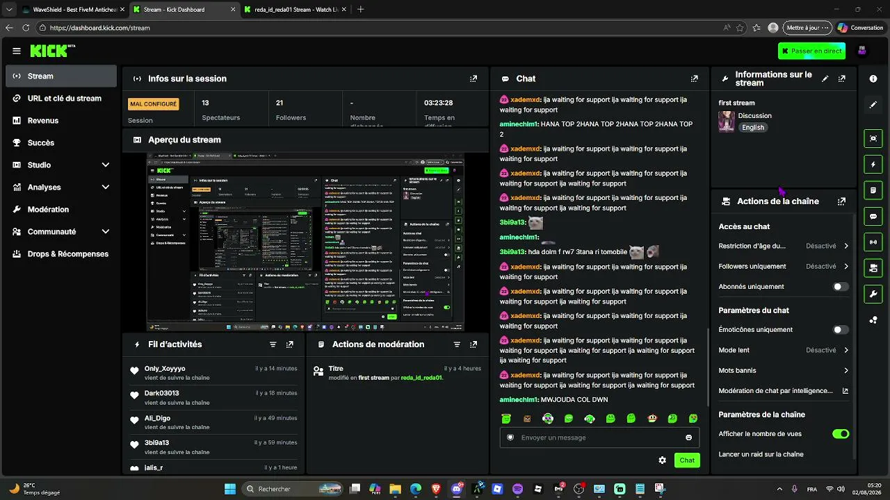Screen dimensions: 890x500
Task: Click Passer en direct button
Action: (x=811, y=51)
